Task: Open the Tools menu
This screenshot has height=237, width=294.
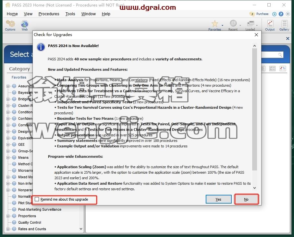Action: point(70,14)
